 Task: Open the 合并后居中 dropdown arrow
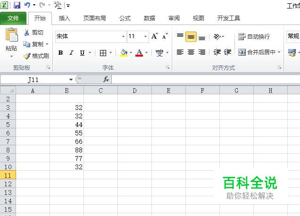tap(279, 52)
